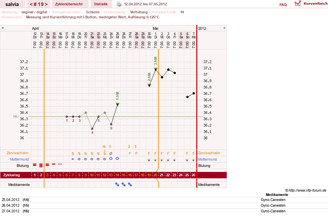Click the closed cervix icon on day 19
Image resolution: width=328 pixels, height=221 pixels.
tap(149, 160)
